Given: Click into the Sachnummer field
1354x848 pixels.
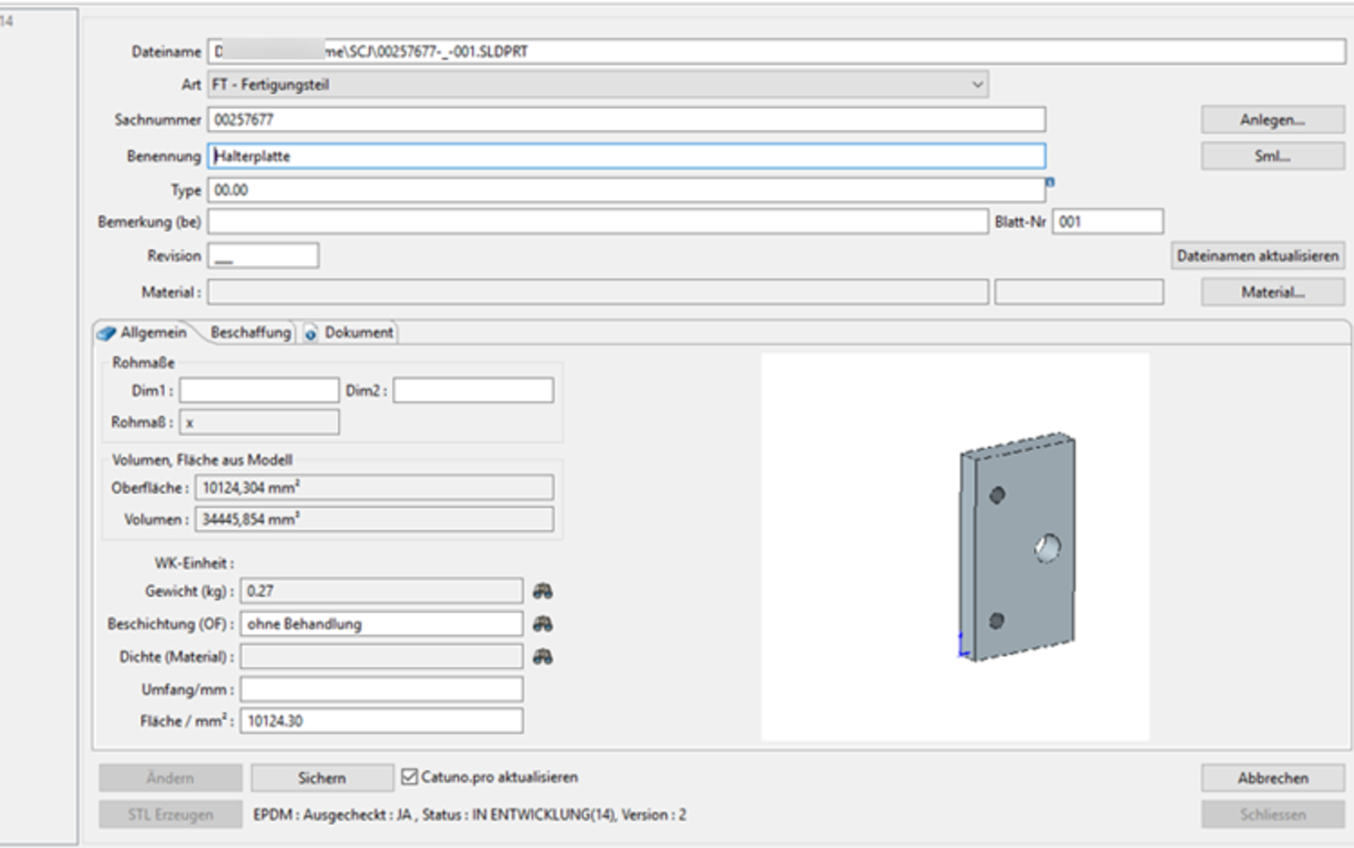Looking at the screenshot, I should tap(626, 119).
